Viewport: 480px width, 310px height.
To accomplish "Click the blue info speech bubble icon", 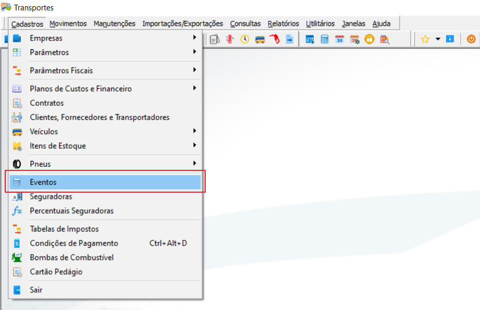I will click(450, 39).
